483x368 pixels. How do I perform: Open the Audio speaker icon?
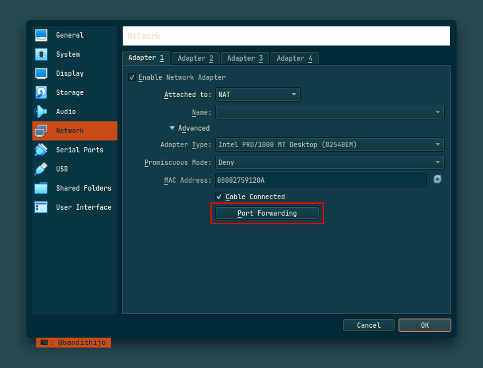[41, 111]
